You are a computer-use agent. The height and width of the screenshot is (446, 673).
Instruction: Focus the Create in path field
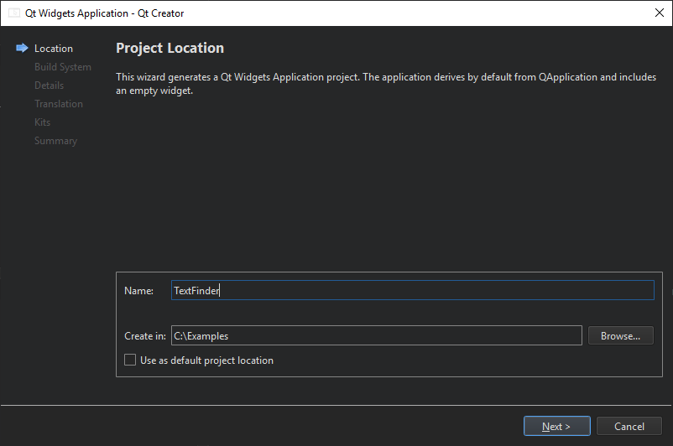pos(376,335)
